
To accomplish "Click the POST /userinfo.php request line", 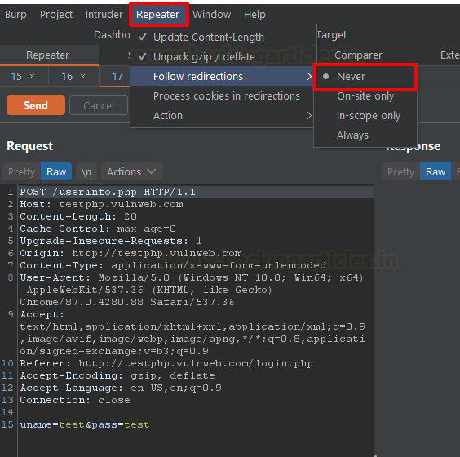I will [197, 192].
